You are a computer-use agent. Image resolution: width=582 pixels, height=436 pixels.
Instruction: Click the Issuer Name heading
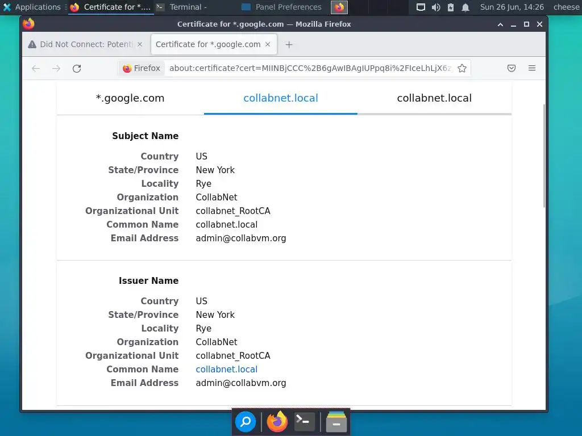[x=148, y=280]
